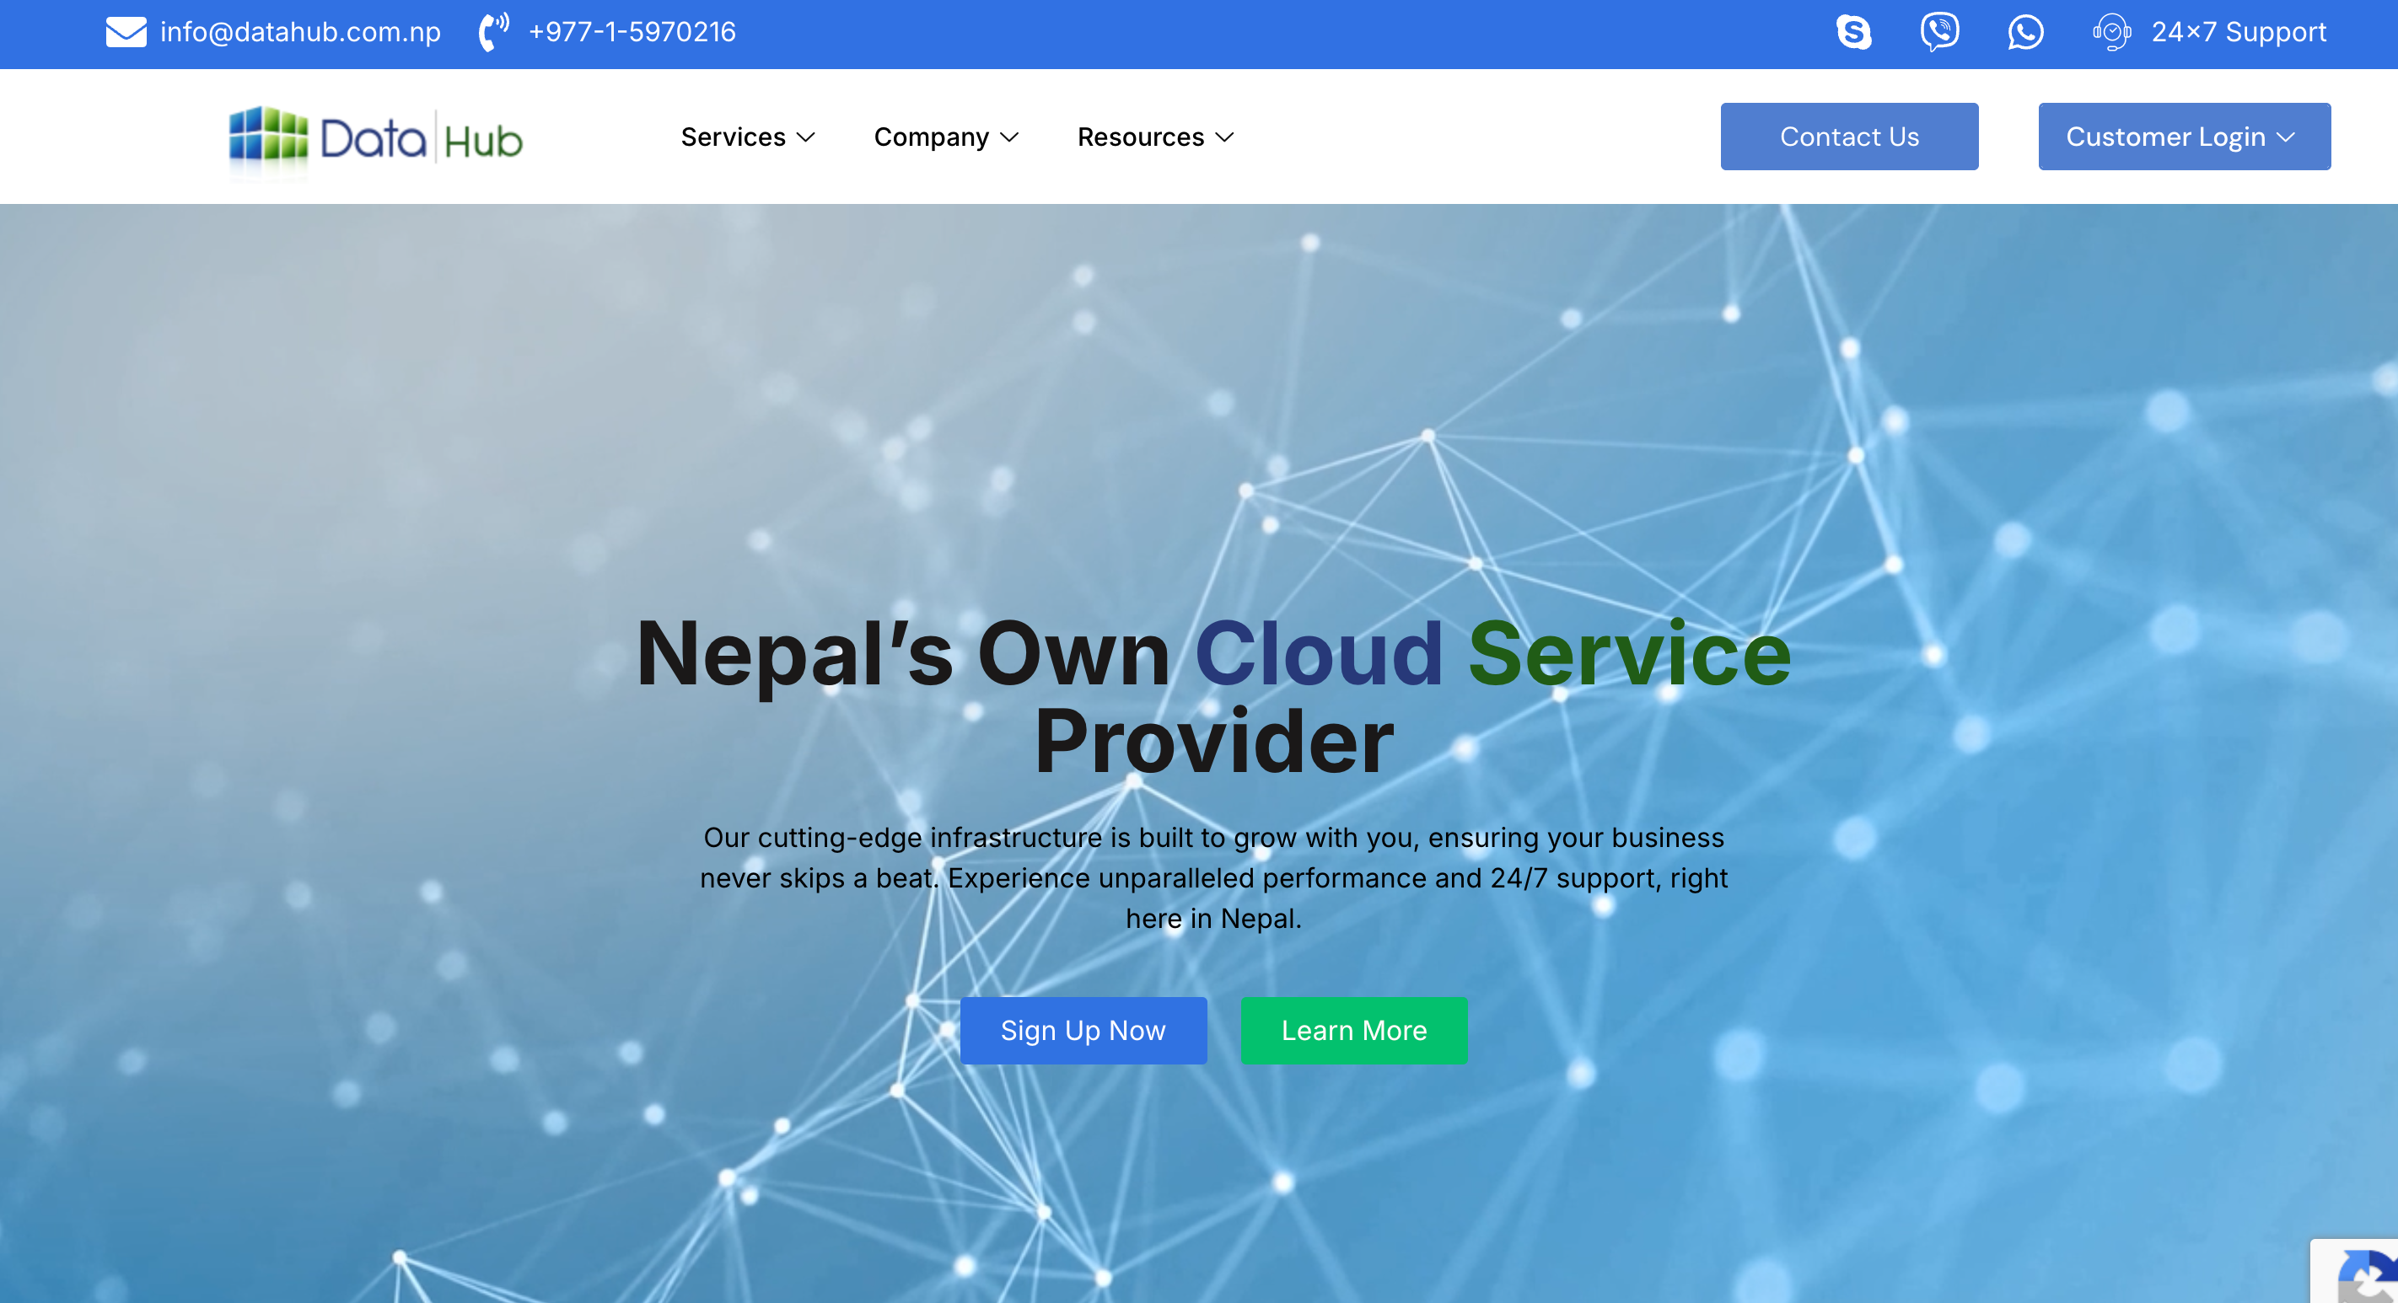Expand the Company dropdown chevron
This screenshot has height=1303, width=2398.
1009,137
